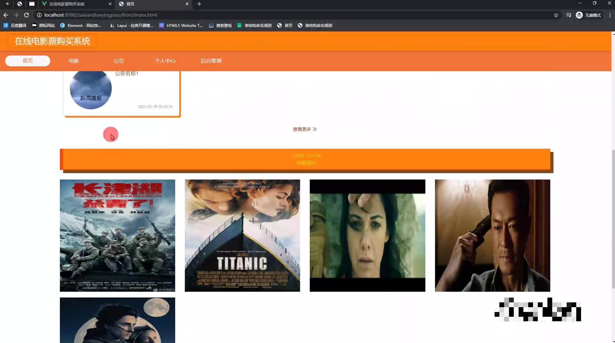Close the 在线电影票购买系统 tab
This screenshot has width=615, height=343.
[x=110, y=4]
